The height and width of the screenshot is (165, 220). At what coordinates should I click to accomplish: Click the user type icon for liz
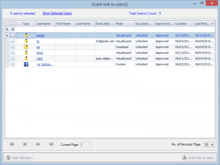pyautogui.click(x=26, y=41)
